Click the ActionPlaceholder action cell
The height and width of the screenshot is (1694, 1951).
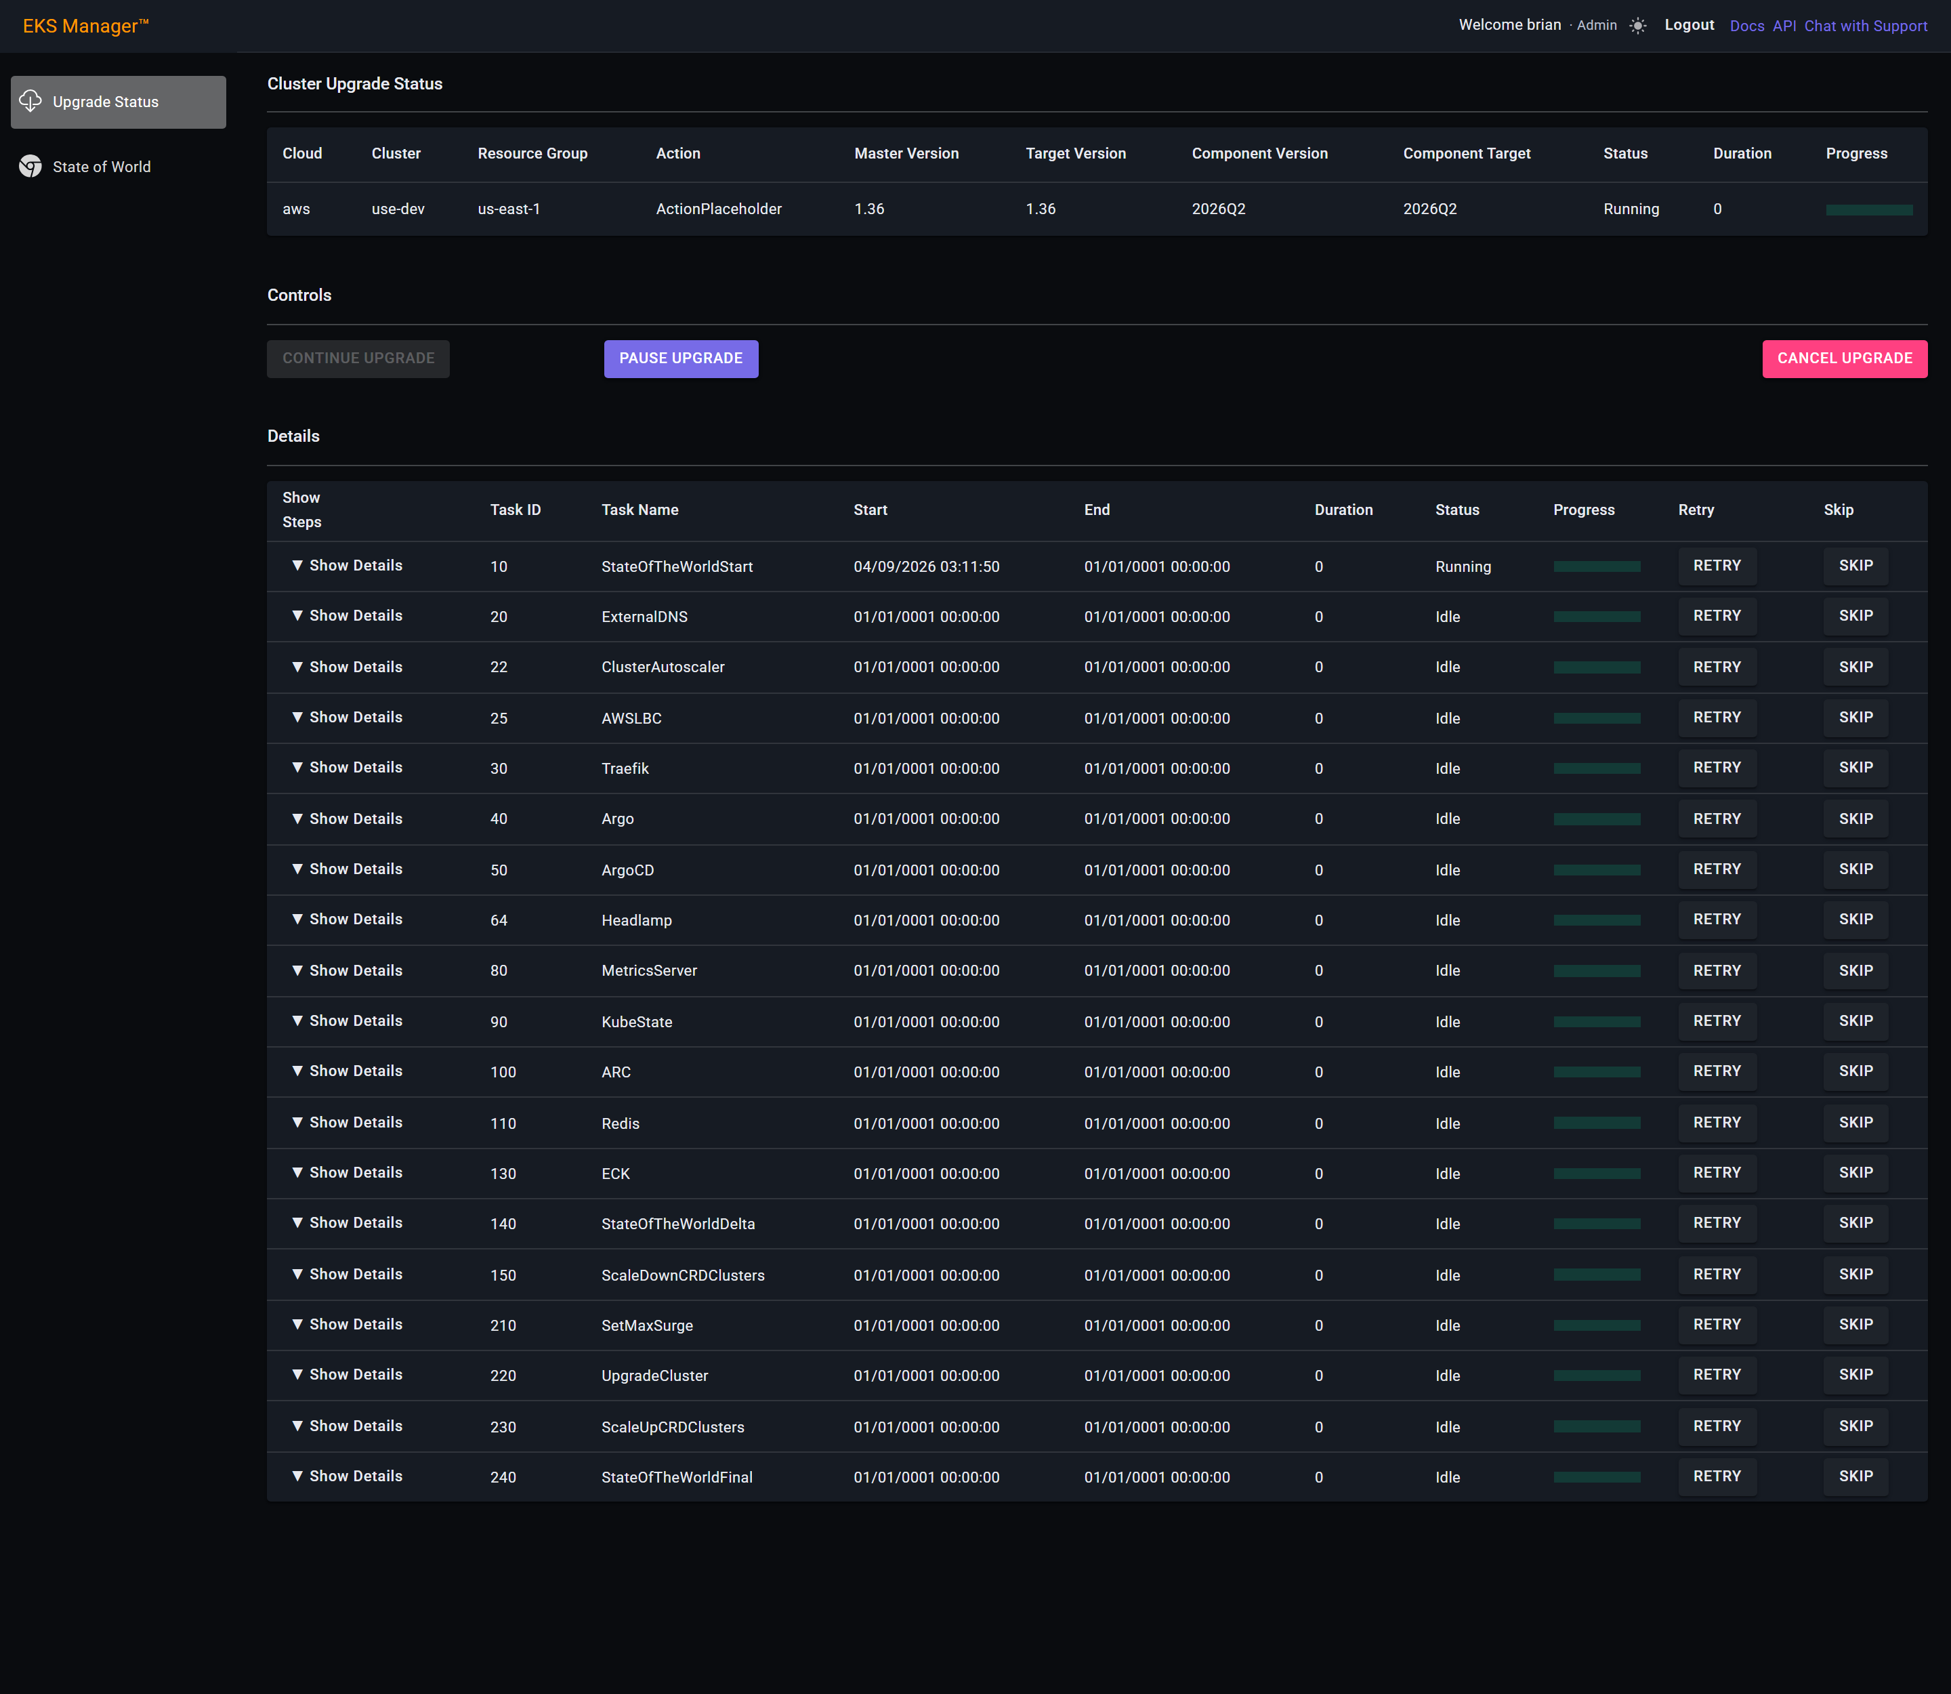(x=718, y=209)
